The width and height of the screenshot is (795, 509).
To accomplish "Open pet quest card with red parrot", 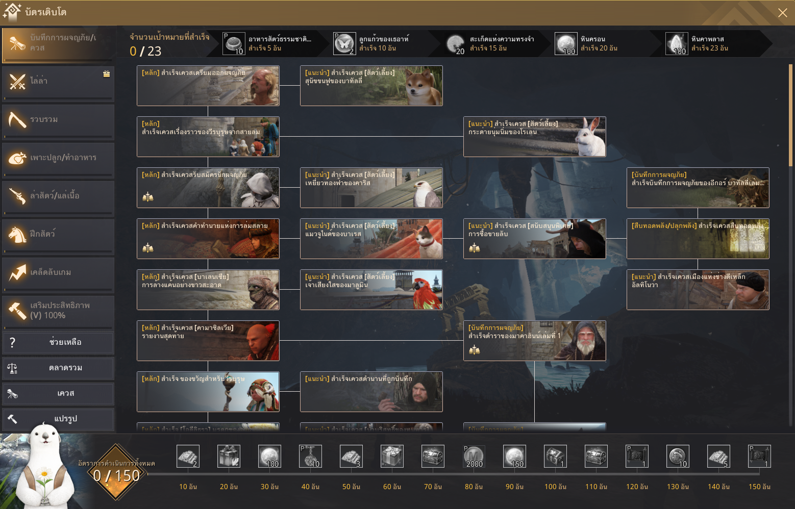I will pos(371,290).
